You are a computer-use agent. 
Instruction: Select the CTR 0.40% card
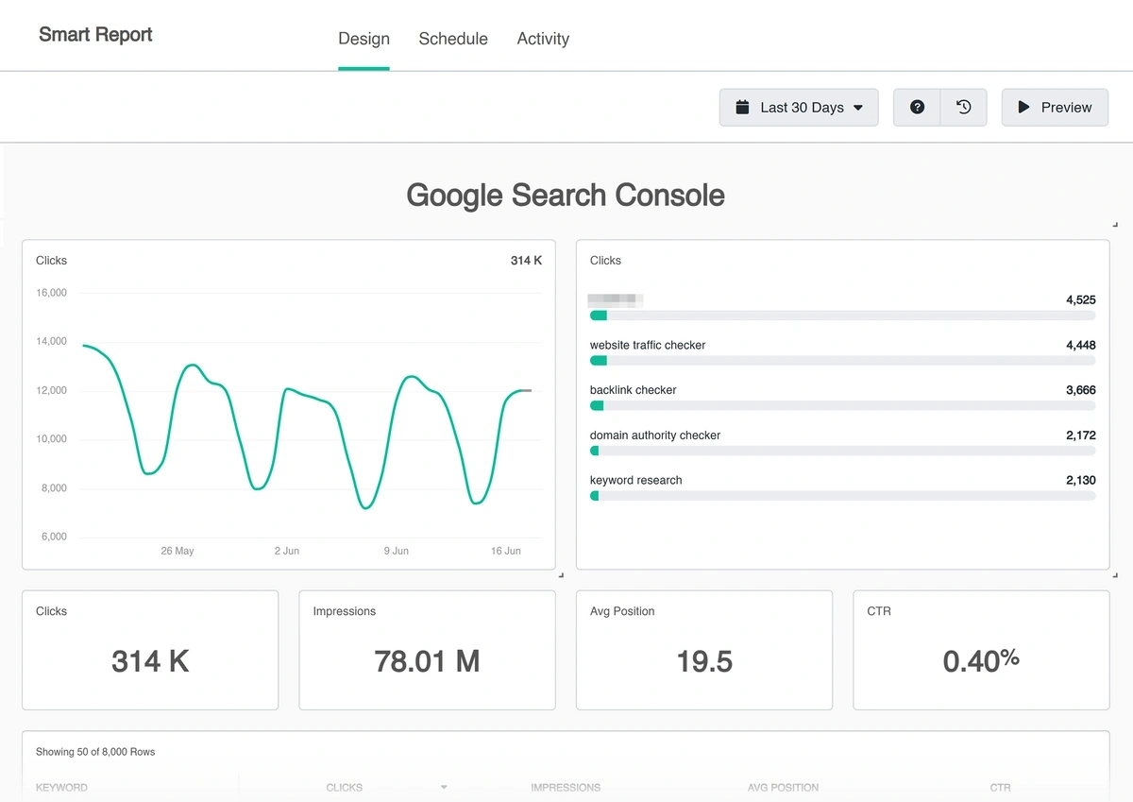[x=981, y=650]
